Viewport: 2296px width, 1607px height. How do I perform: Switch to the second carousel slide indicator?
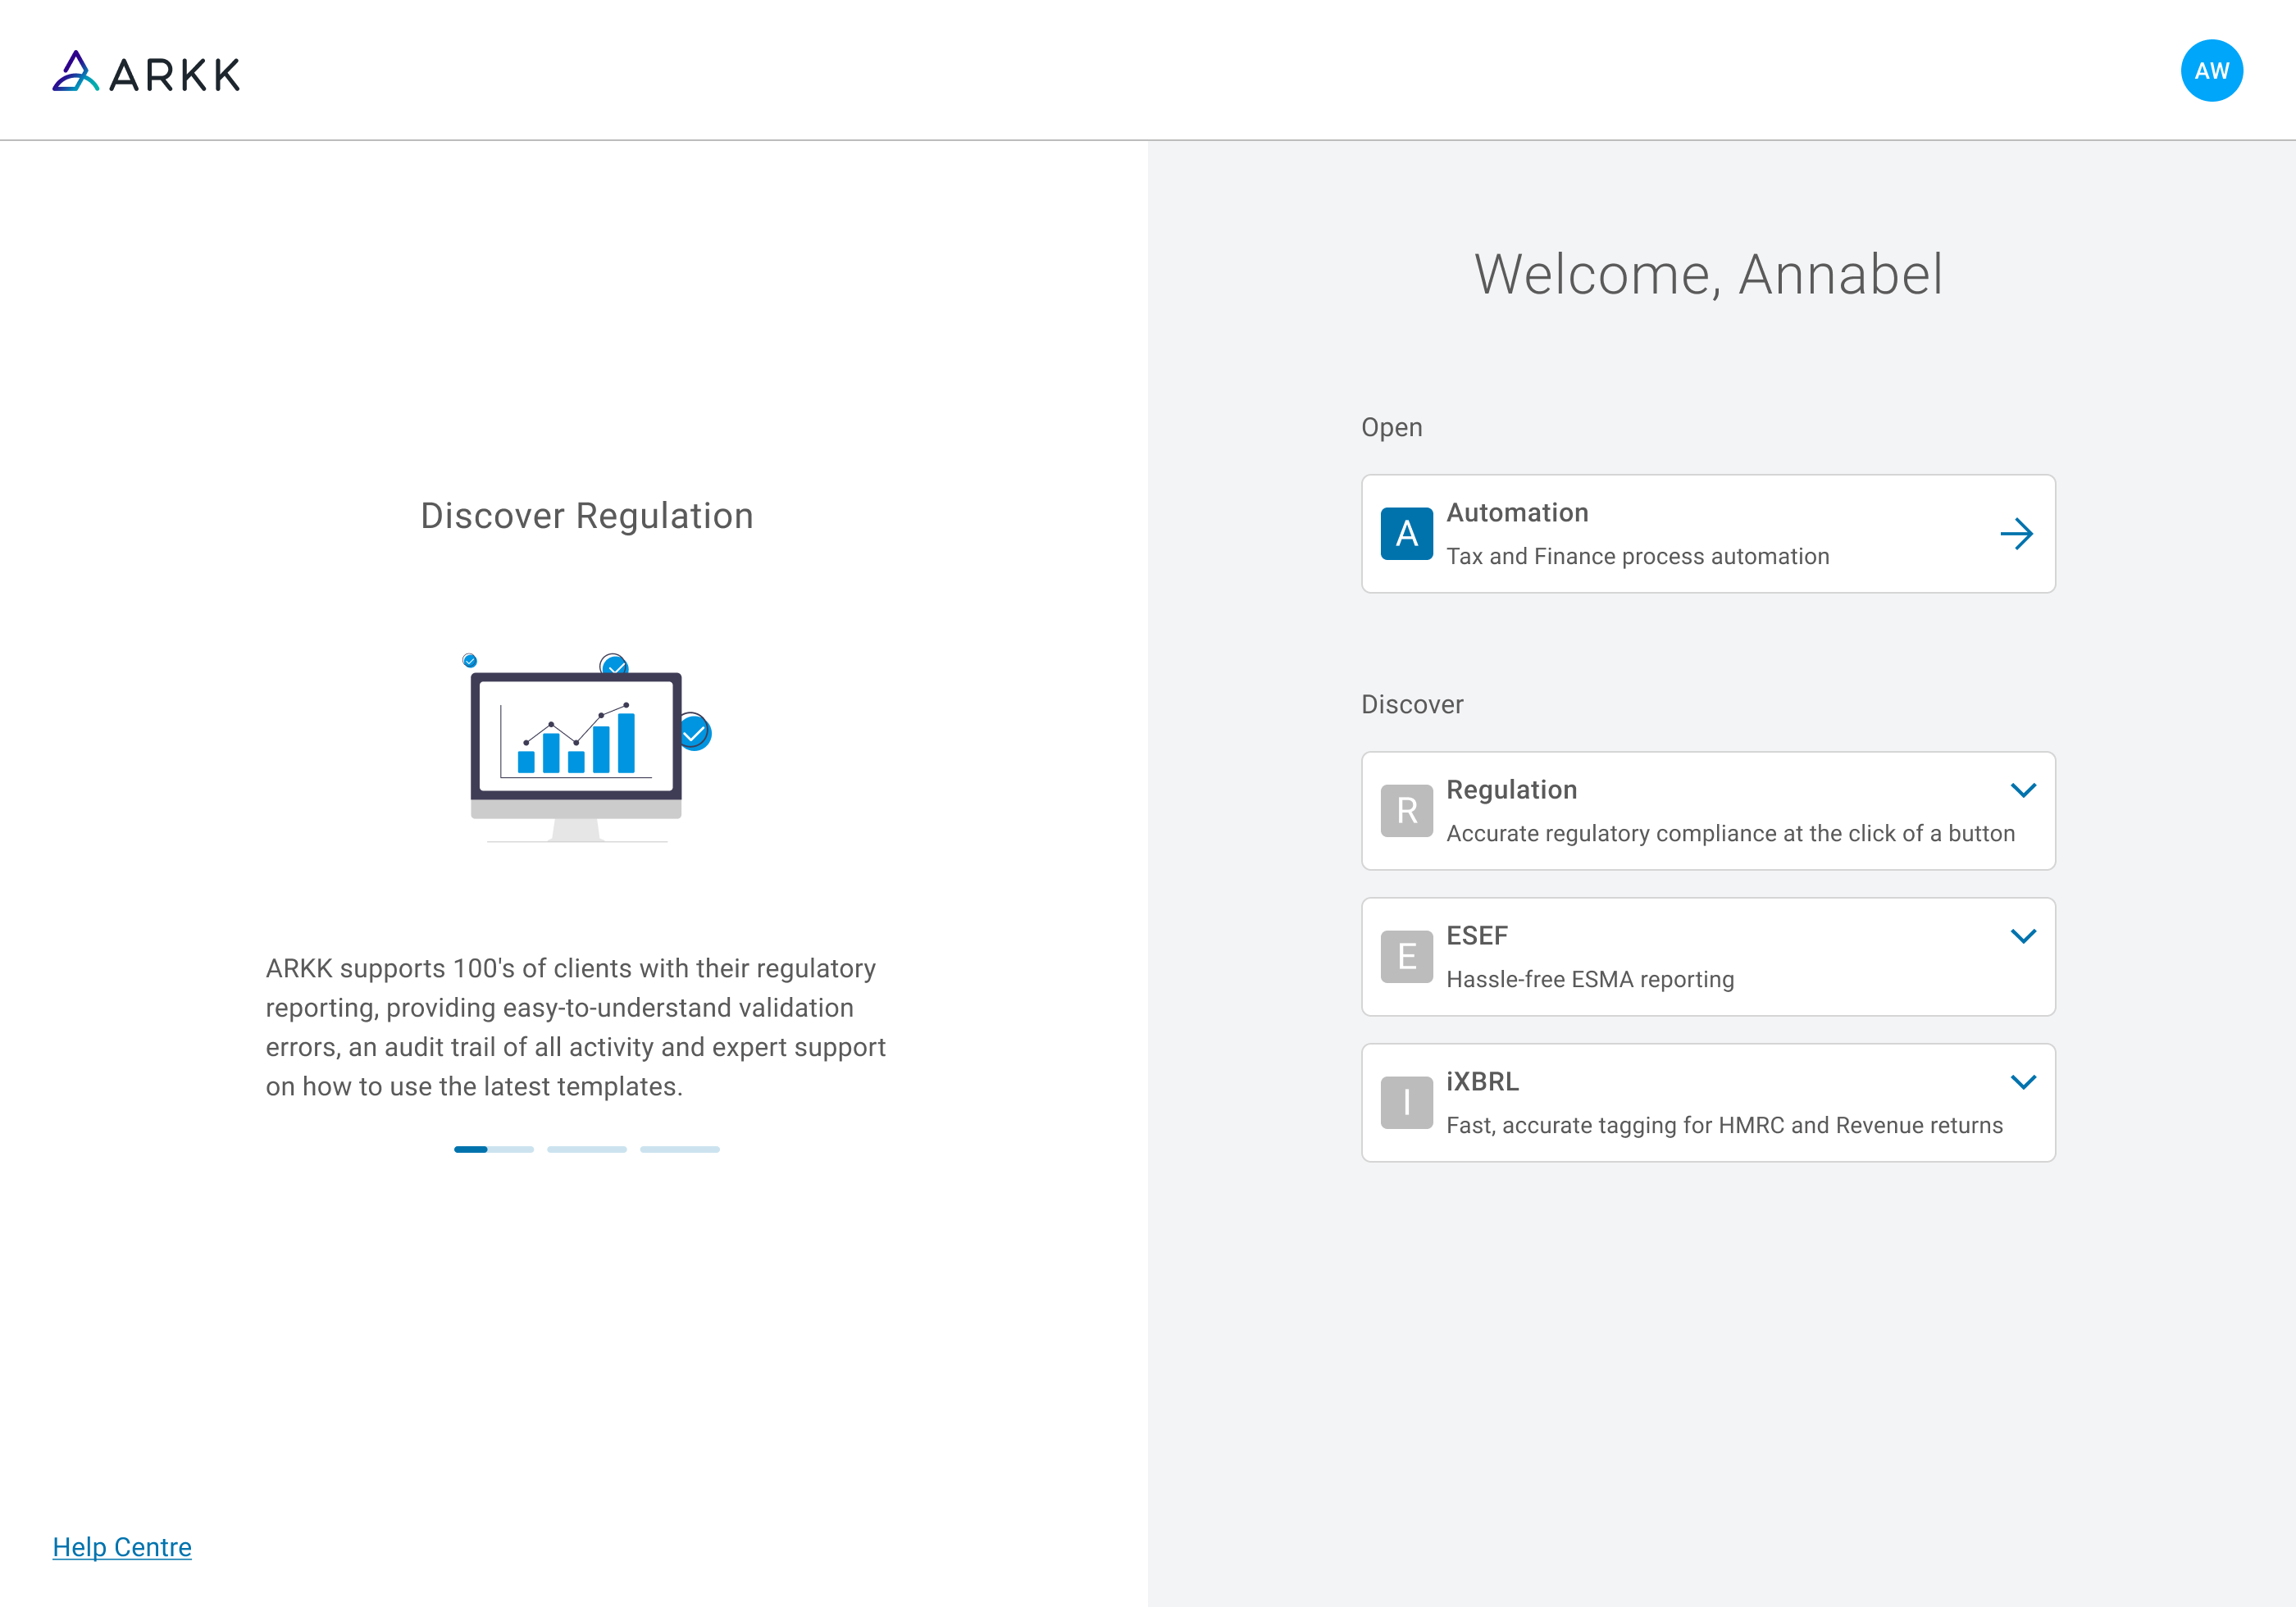[587, 1150]
